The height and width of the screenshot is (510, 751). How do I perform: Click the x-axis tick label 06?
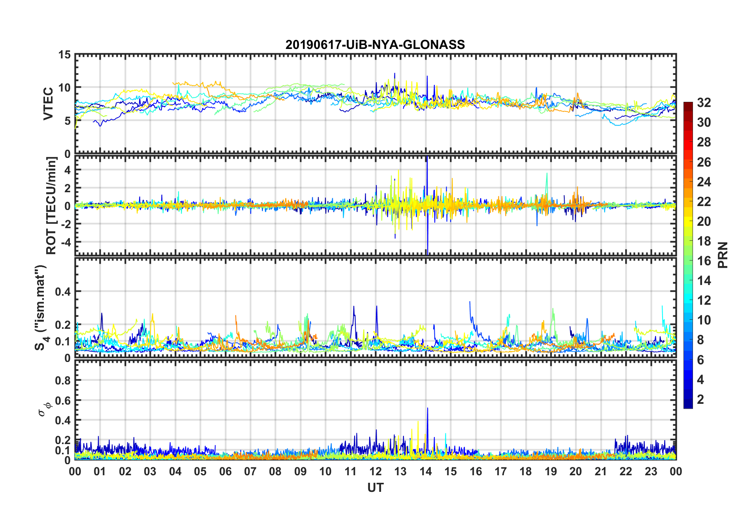pos(225,471)
